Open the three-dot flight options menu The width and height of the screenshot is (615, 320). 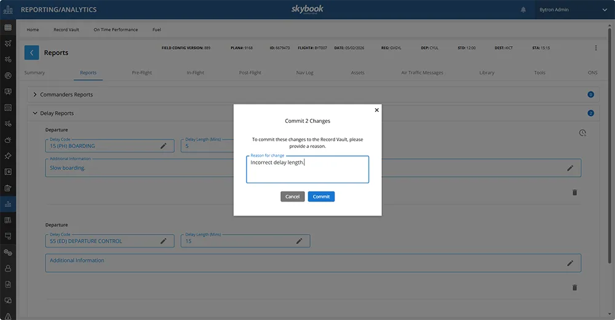click(x=595, y=48)
